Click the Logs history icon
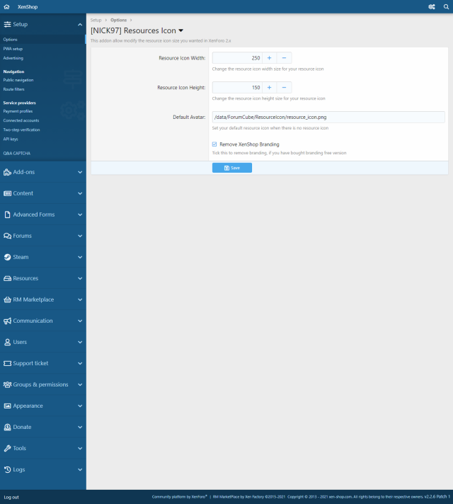Image resolution: width=453 pixels, height=504 pixels. point(7,469)
